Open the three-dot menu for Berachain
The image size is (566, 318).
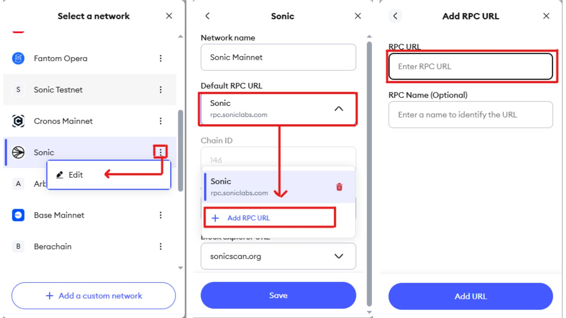[x=161, y=246]
